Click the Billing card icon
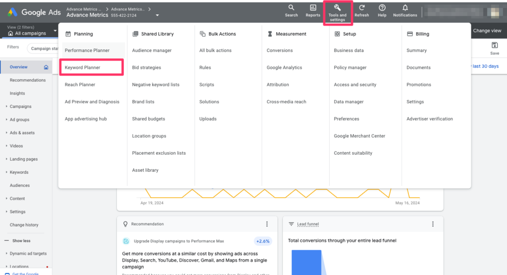This screenshot has width=507, height=275. (409, 34)
